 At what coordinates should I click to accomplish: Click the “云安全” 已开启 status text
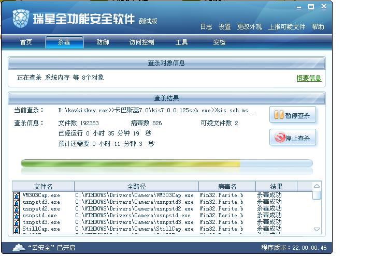point(52,248)
